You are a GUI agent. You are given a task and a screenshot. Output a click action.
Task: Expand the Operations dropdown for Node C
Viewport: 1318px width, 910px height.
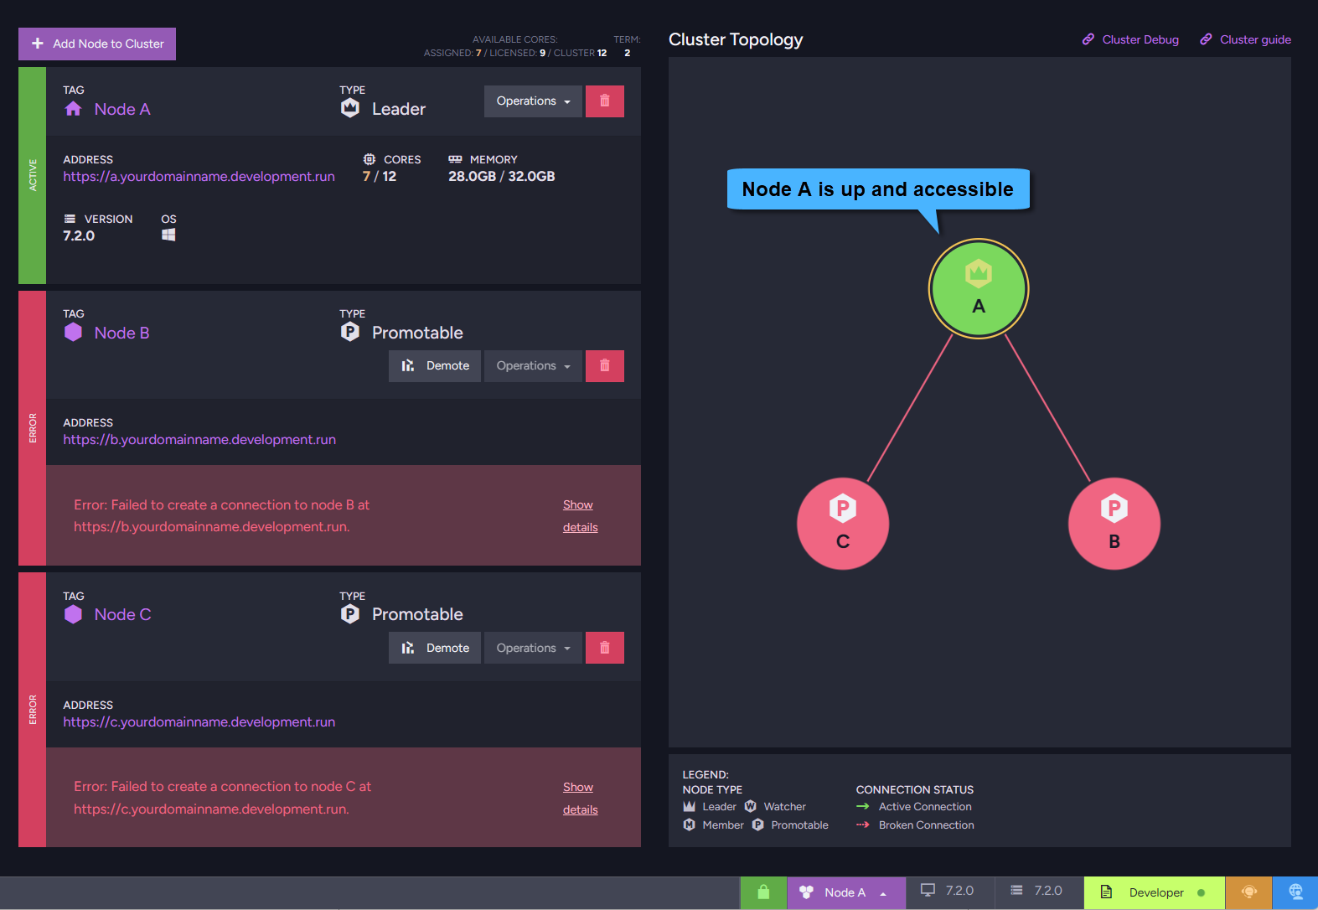[533, 648]
